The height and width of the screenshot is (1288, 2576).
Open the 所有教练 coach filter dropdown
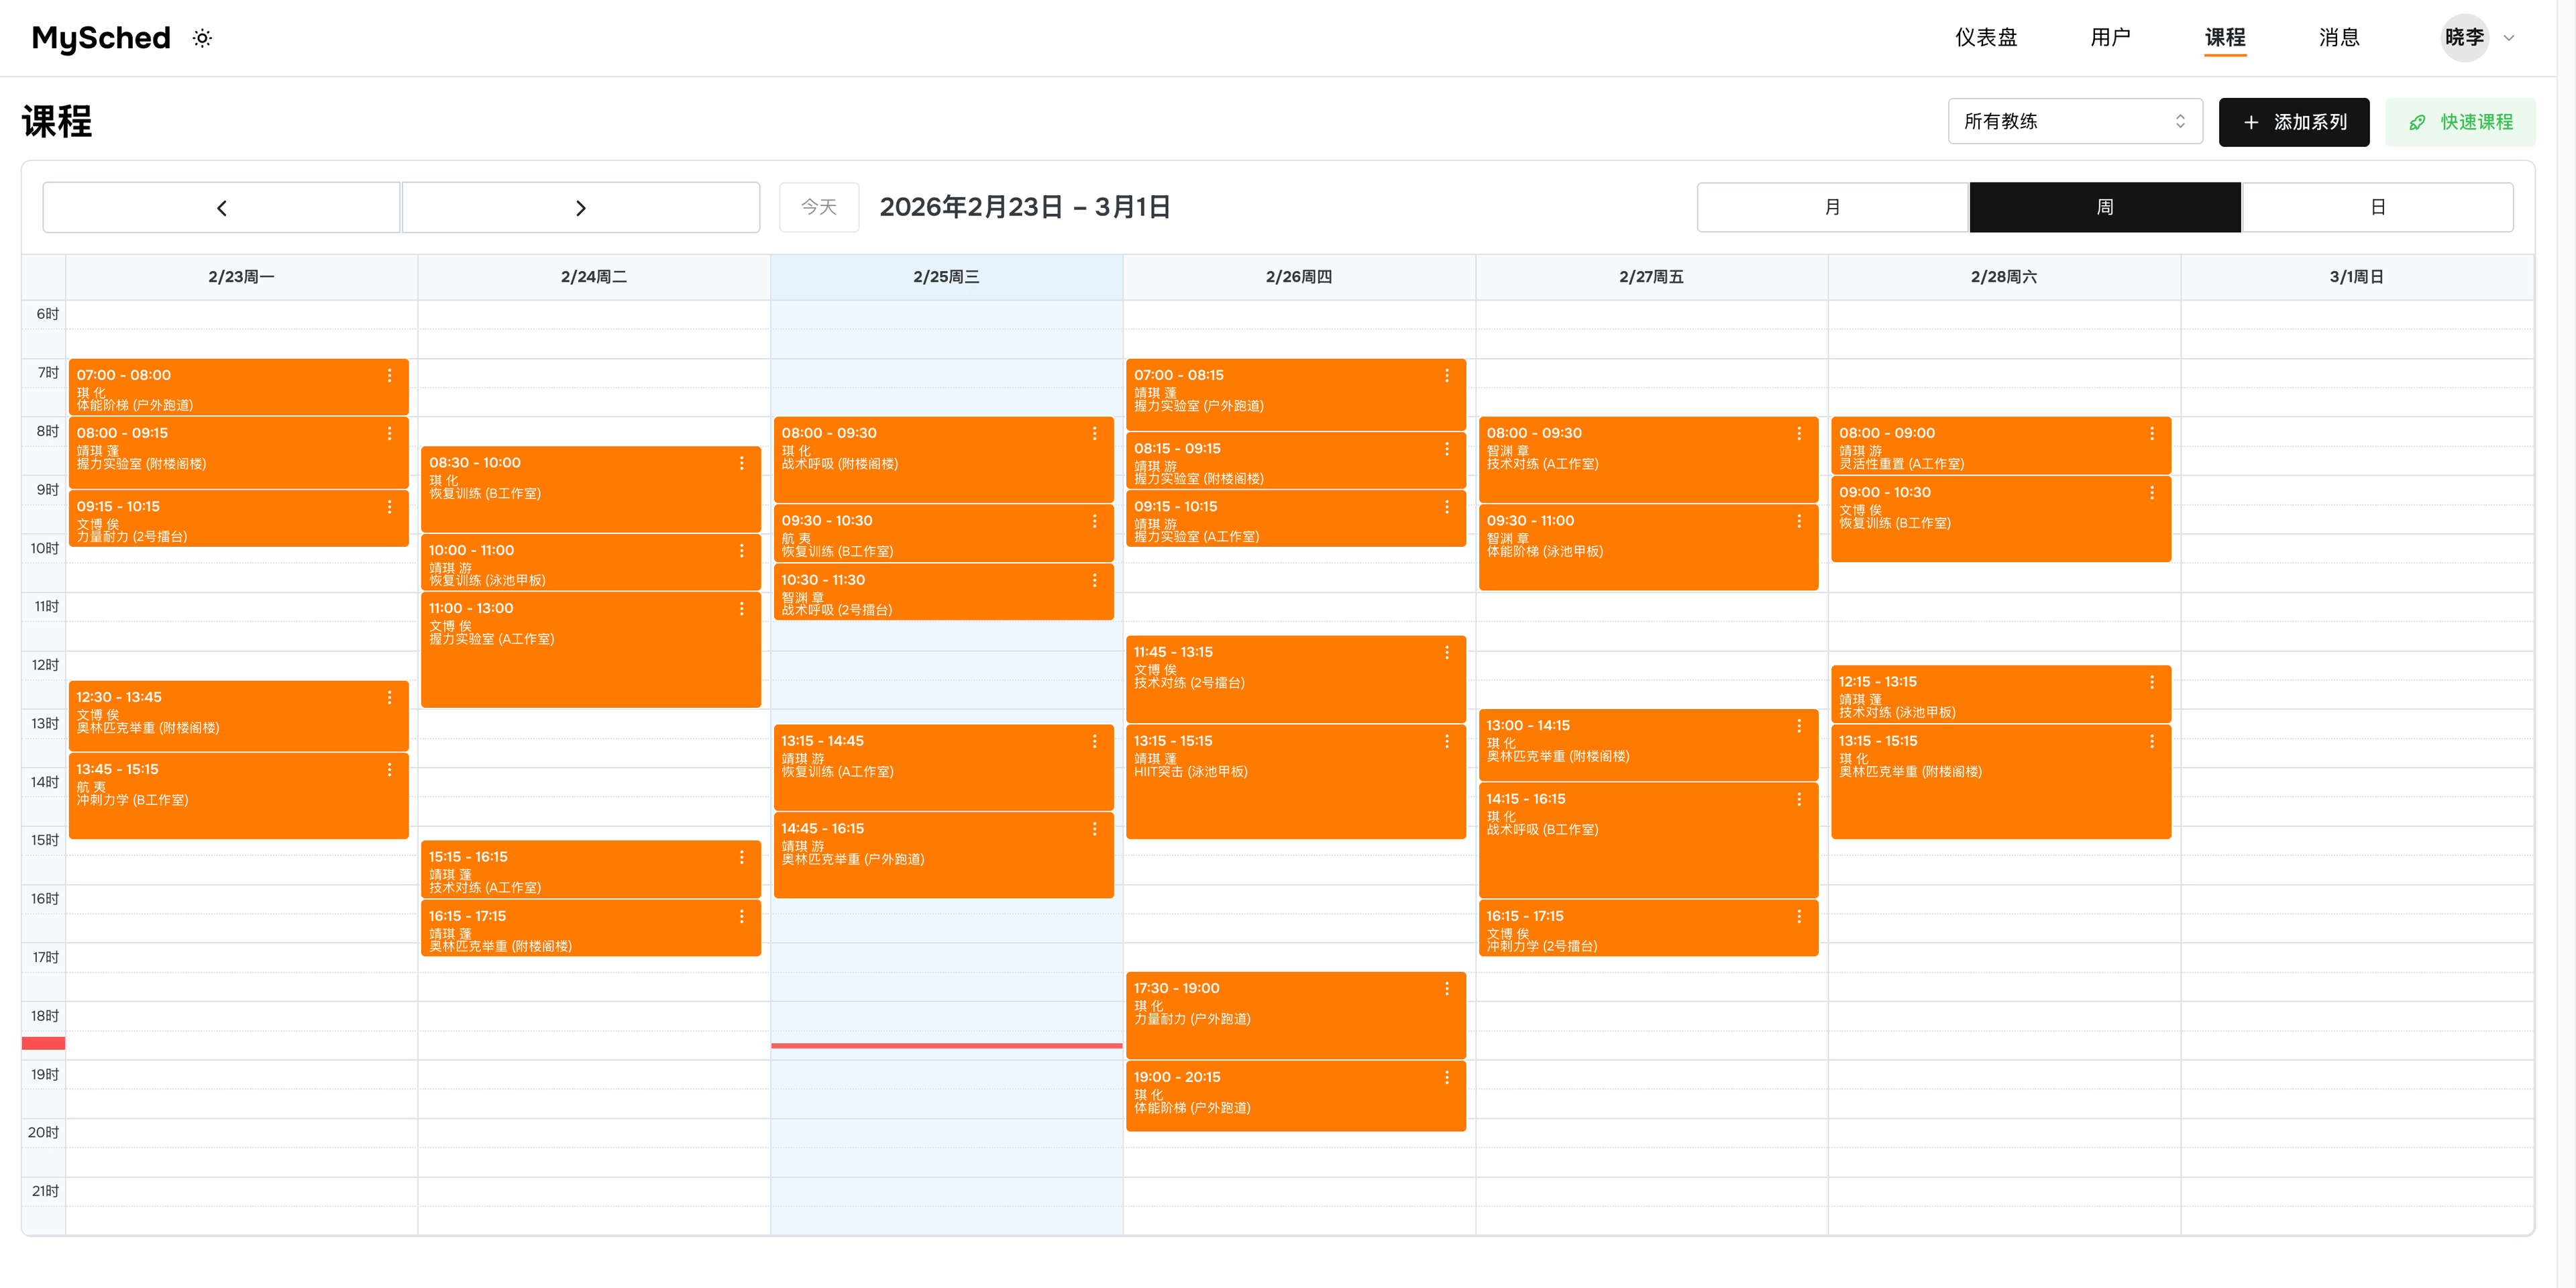(2075, 121)
